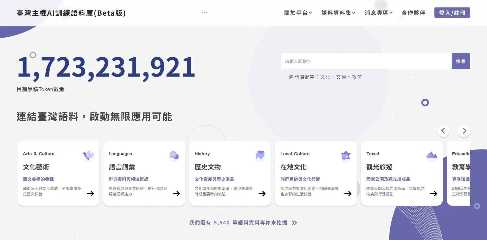487x240 pixels.
Task: Click the 在地文化 card heading
Action: coord(294,167)
